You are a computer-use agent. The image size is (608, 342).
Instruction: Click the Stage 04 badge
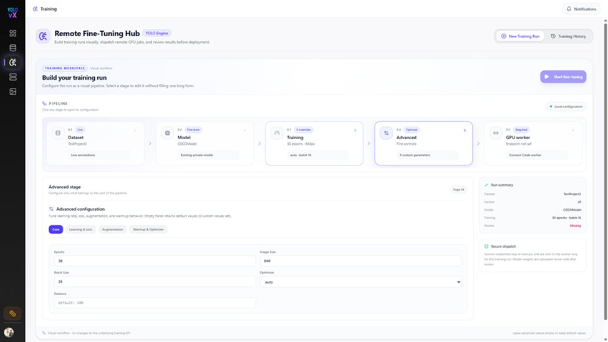458,190
